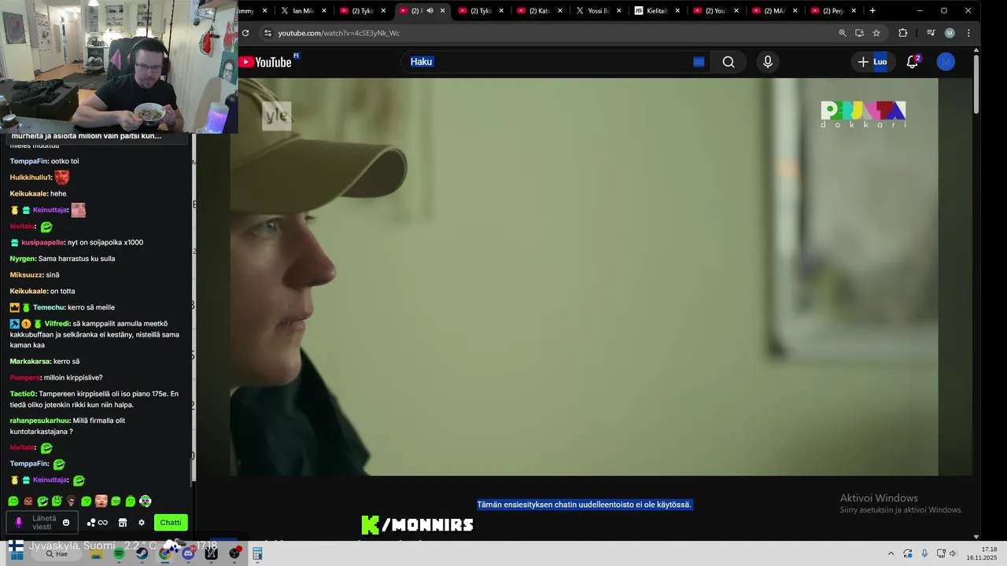
Task: View site information icon in address bar
Action: [267, 33]
